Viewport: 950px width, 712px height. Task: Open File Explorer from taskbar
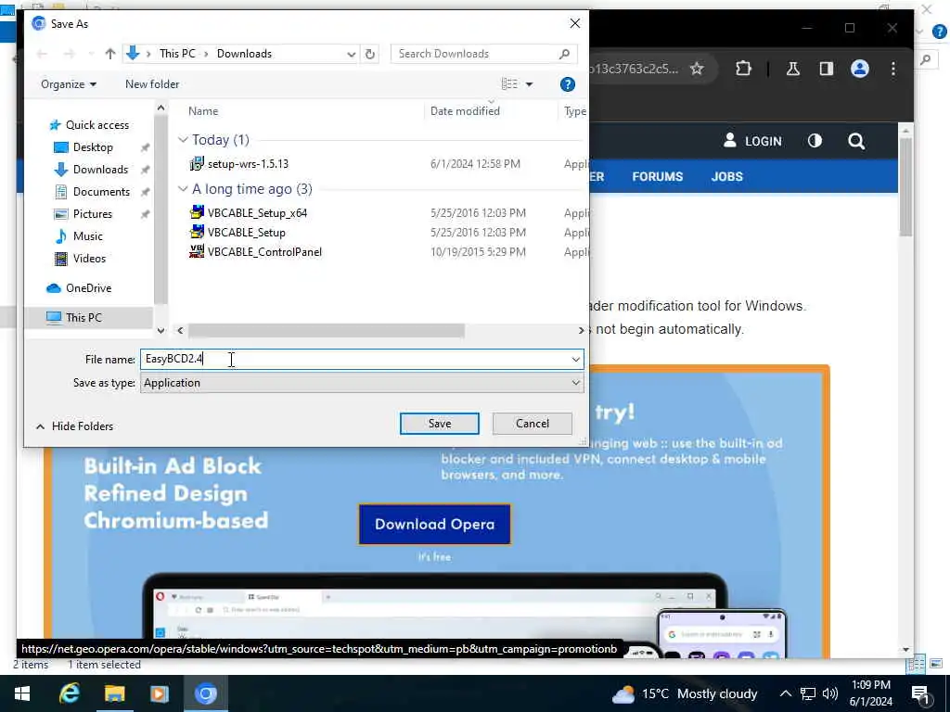pyautogui.click(x=114, y=693)
